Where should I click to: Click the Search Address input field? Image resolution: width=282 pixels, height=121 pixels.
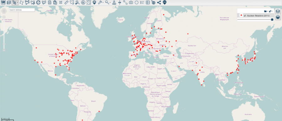click(22, 10)
